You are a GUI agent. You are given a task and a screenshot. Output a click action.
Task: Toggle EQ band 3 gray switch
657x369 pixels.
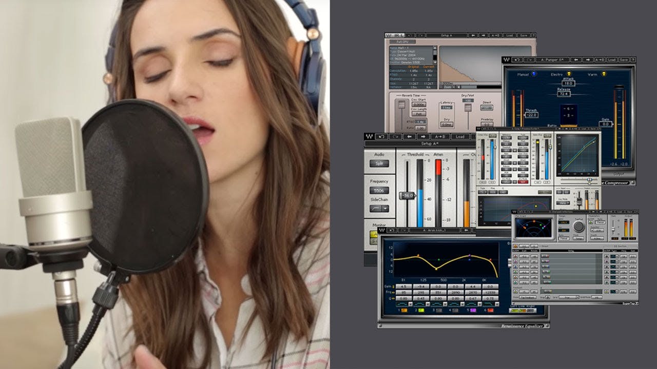[x=439, y=310]
